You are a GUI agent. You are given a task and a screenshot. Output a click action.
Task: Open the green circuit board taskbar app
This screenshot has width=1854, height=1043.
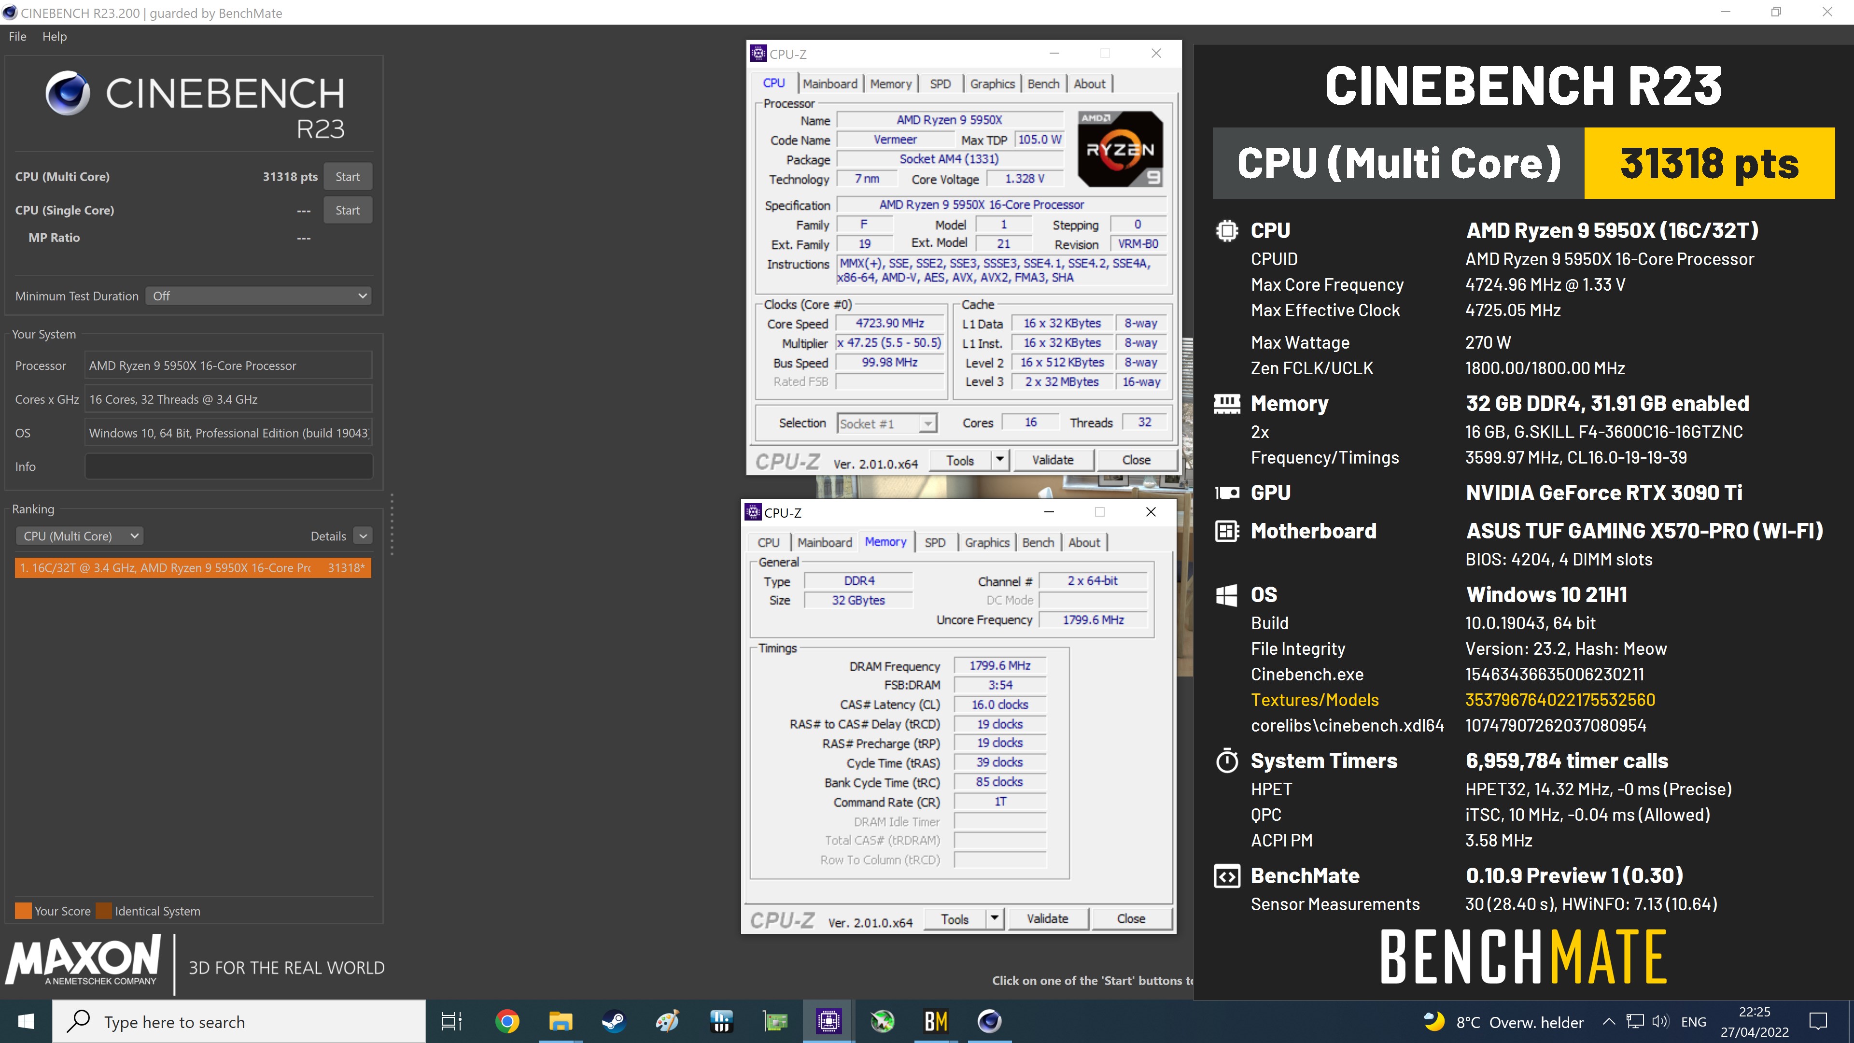tap(774, 1021)
